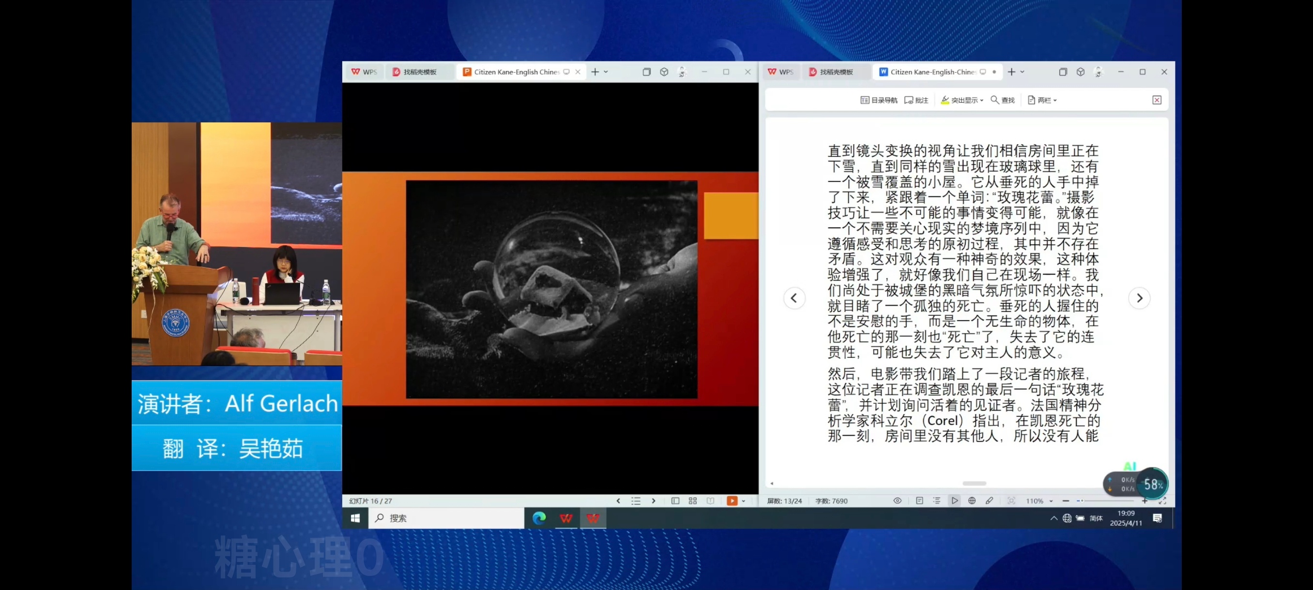
Task: Go to previous page in reading view
Action: pyautogui.click(x=794, y=298)
